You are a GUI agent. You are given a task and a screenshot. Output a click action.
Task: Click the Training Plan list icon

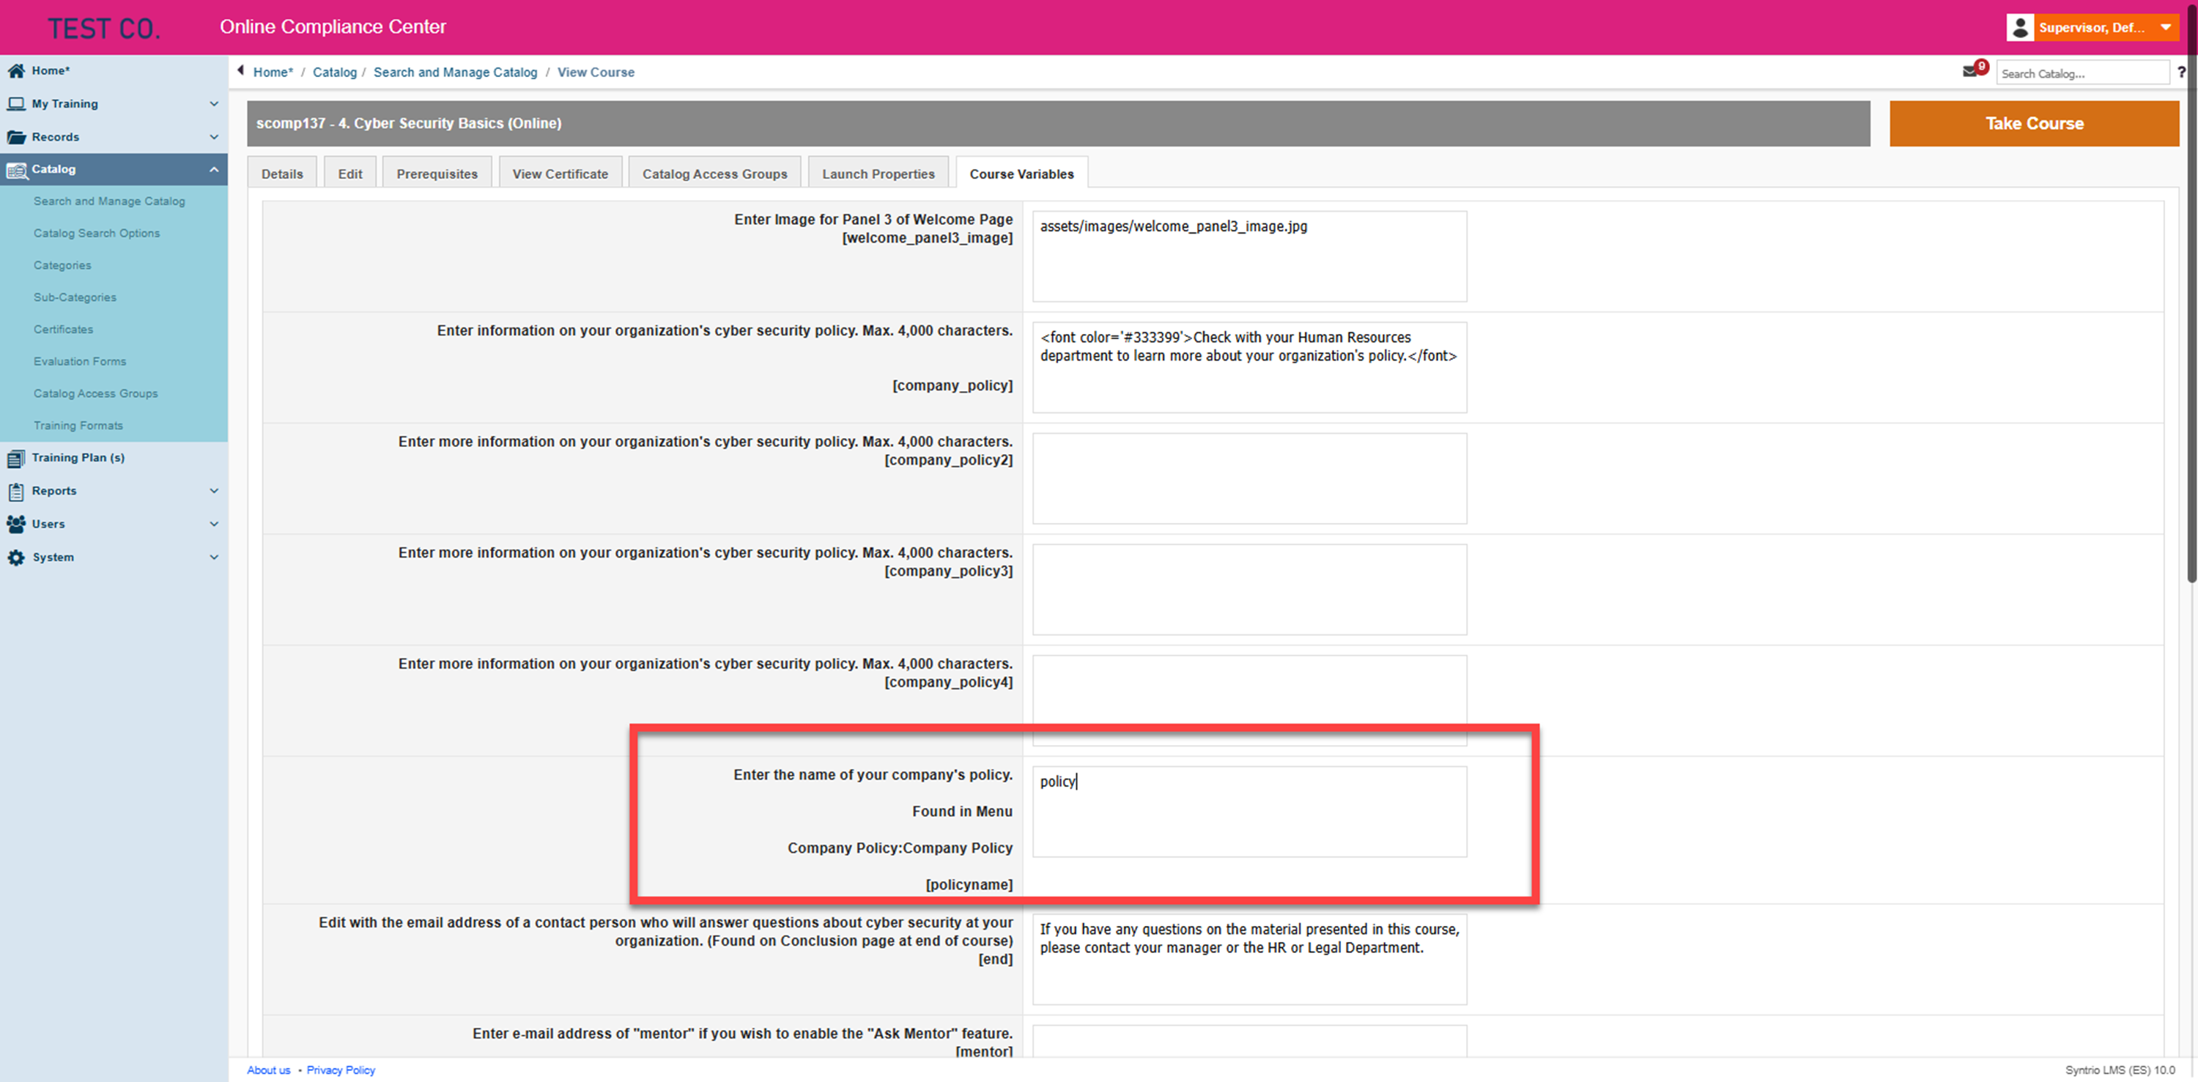pos(16,459)
